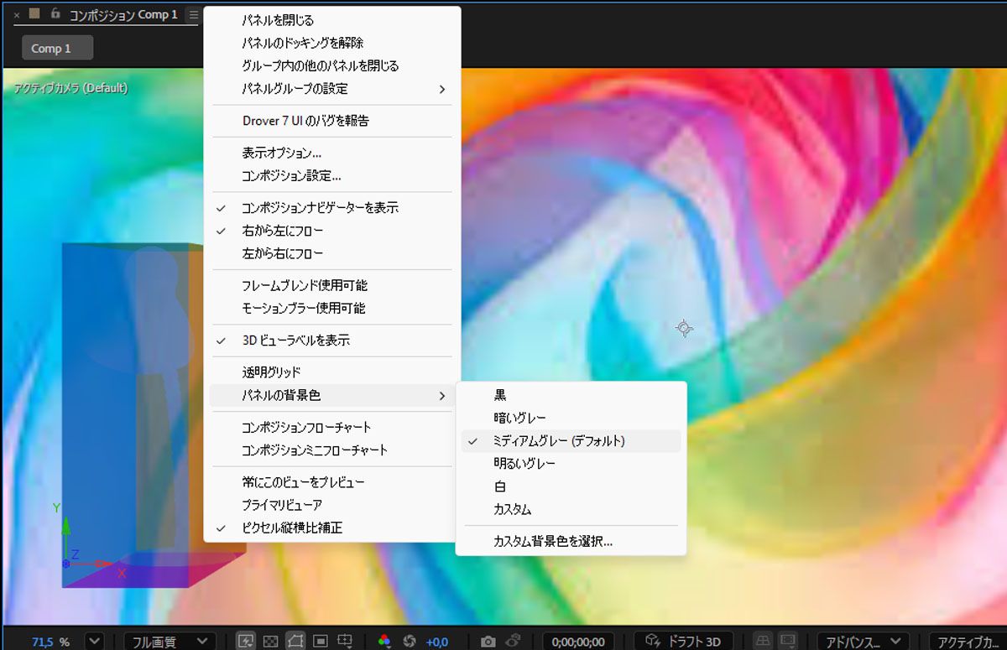The width and height of the screenshot is (1007, 650).
Task: Click the region of interest icon
Action: 321,640
